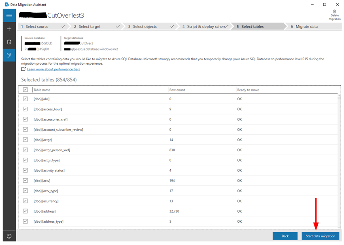
Task: Open the hamburger menu in the sidebar
Action: 8,15
